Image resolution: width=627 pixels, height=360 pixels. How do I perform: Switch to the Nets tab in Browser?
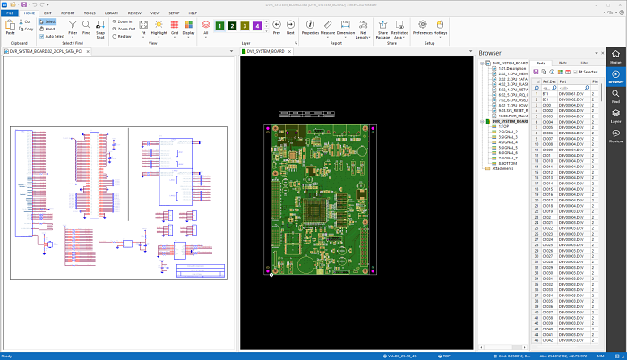pyautogui.click(x=563, y=63)
